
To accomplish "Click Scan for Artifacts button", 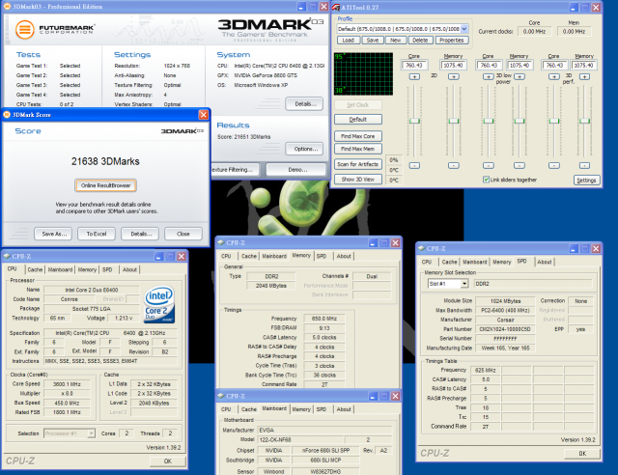I will (x=358, y=164).
